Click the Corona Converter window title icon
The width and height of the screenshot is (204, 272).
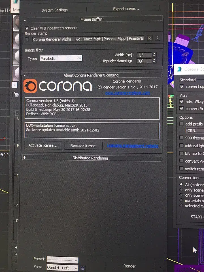[179, 69]
